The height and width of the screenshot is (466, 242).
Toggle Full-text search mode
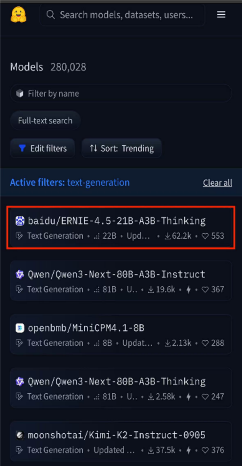[x=45, y=121]
